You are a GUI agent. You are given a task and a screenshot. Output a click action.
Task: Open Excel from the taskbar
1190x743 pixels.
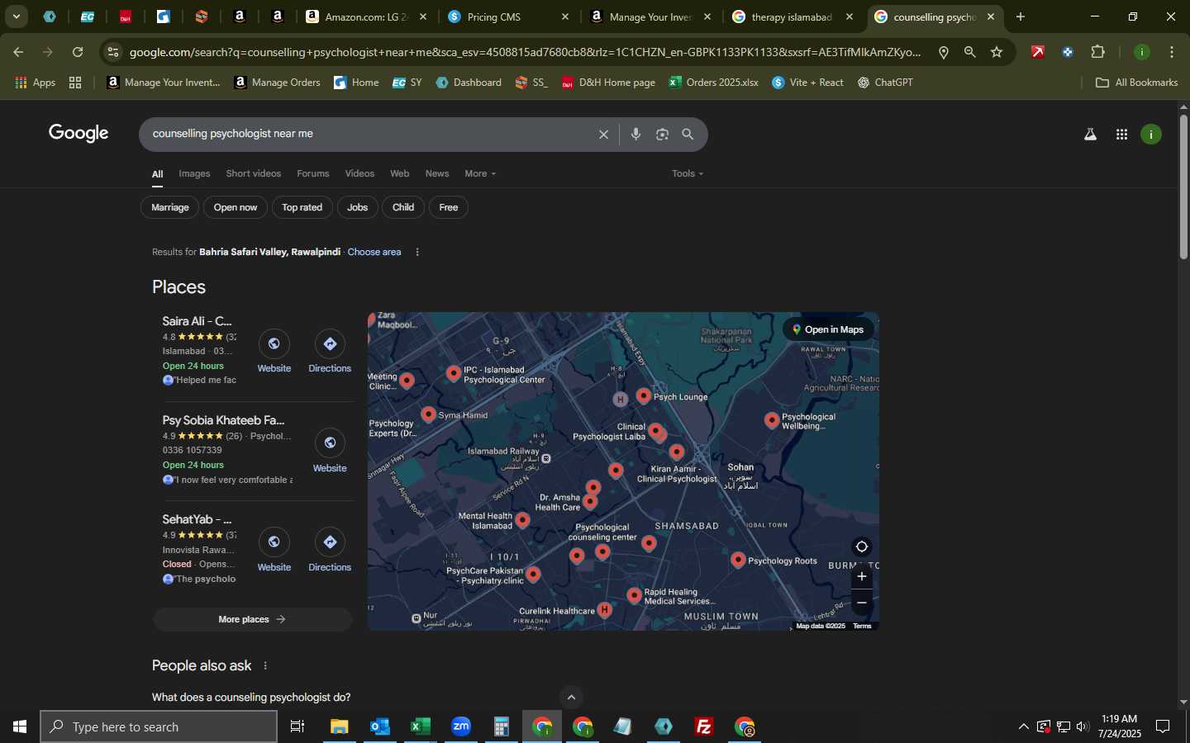tap(420, 726)
